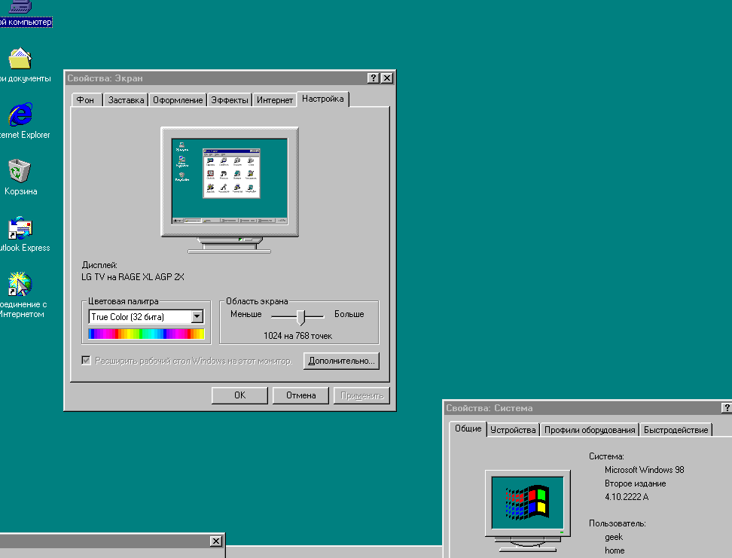Click the Отмена button
This screenshot has height=558, width=732.
300,395
